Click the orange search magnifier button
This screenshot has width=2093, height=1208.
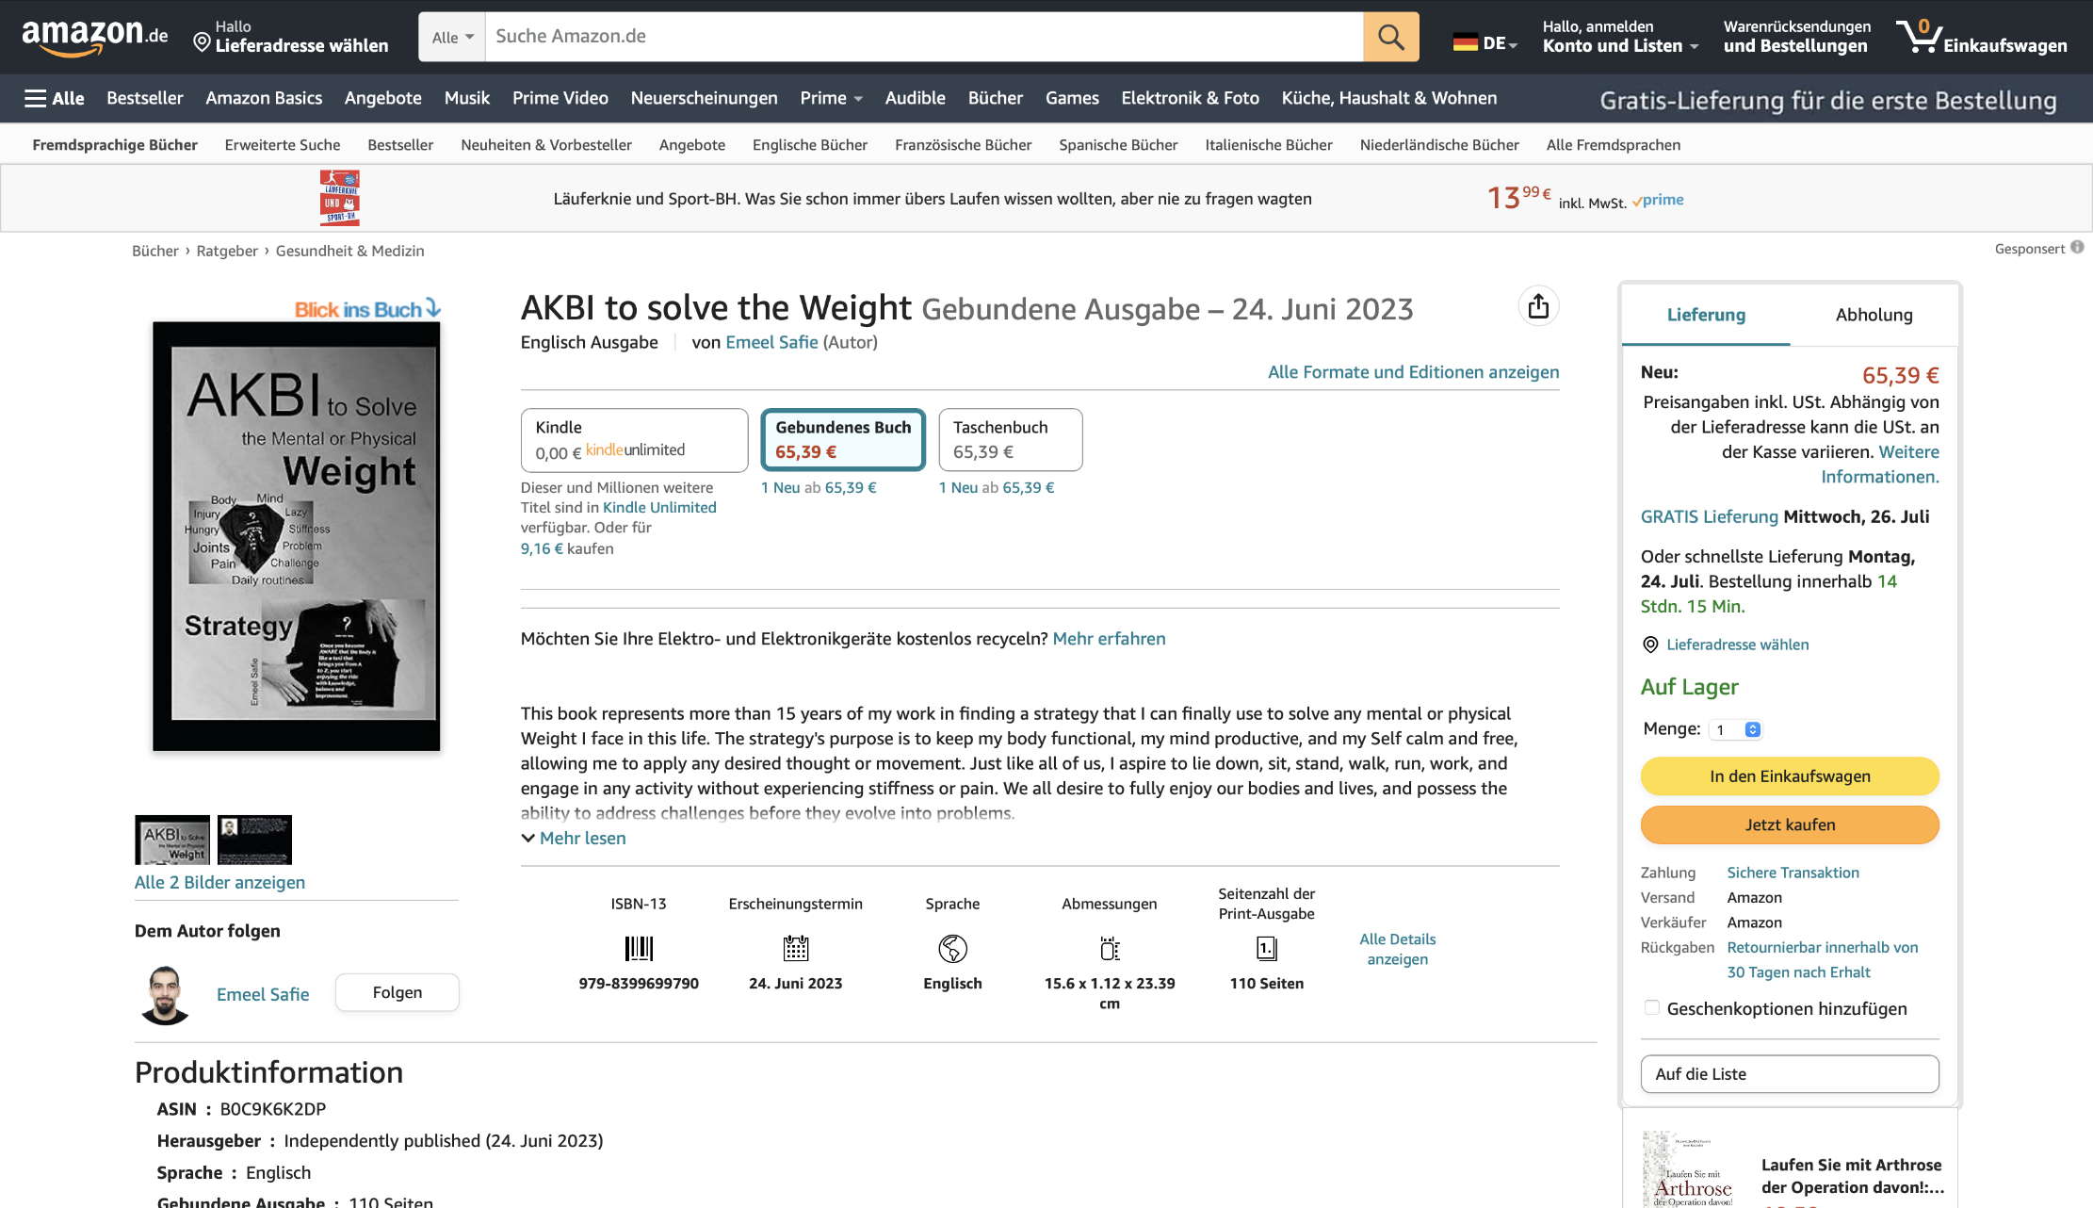click(x=1390, y=37)
